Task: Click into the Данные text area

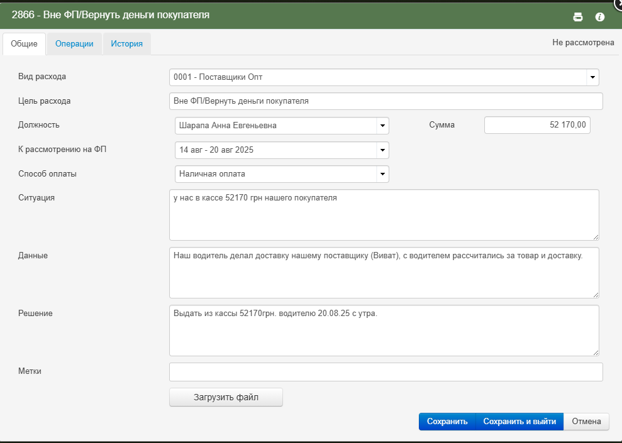Action: click(384, 273)
